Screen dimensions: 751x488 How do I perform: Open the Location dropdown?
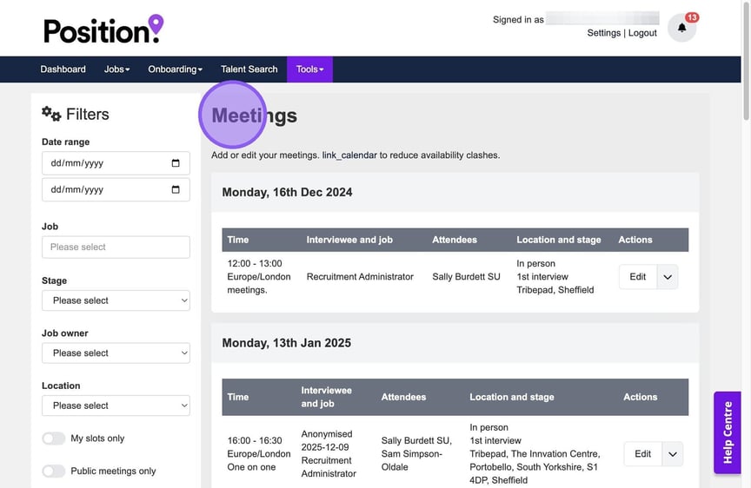pyautogui.click(x=116, y=406)
